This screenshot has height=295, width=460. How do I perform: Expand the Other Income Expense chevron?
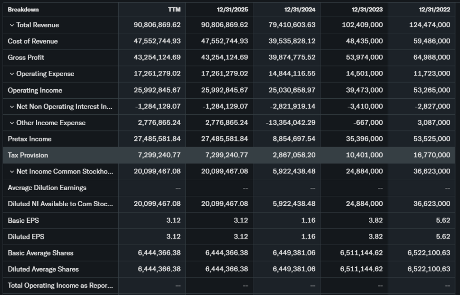(x=12, y=123)
